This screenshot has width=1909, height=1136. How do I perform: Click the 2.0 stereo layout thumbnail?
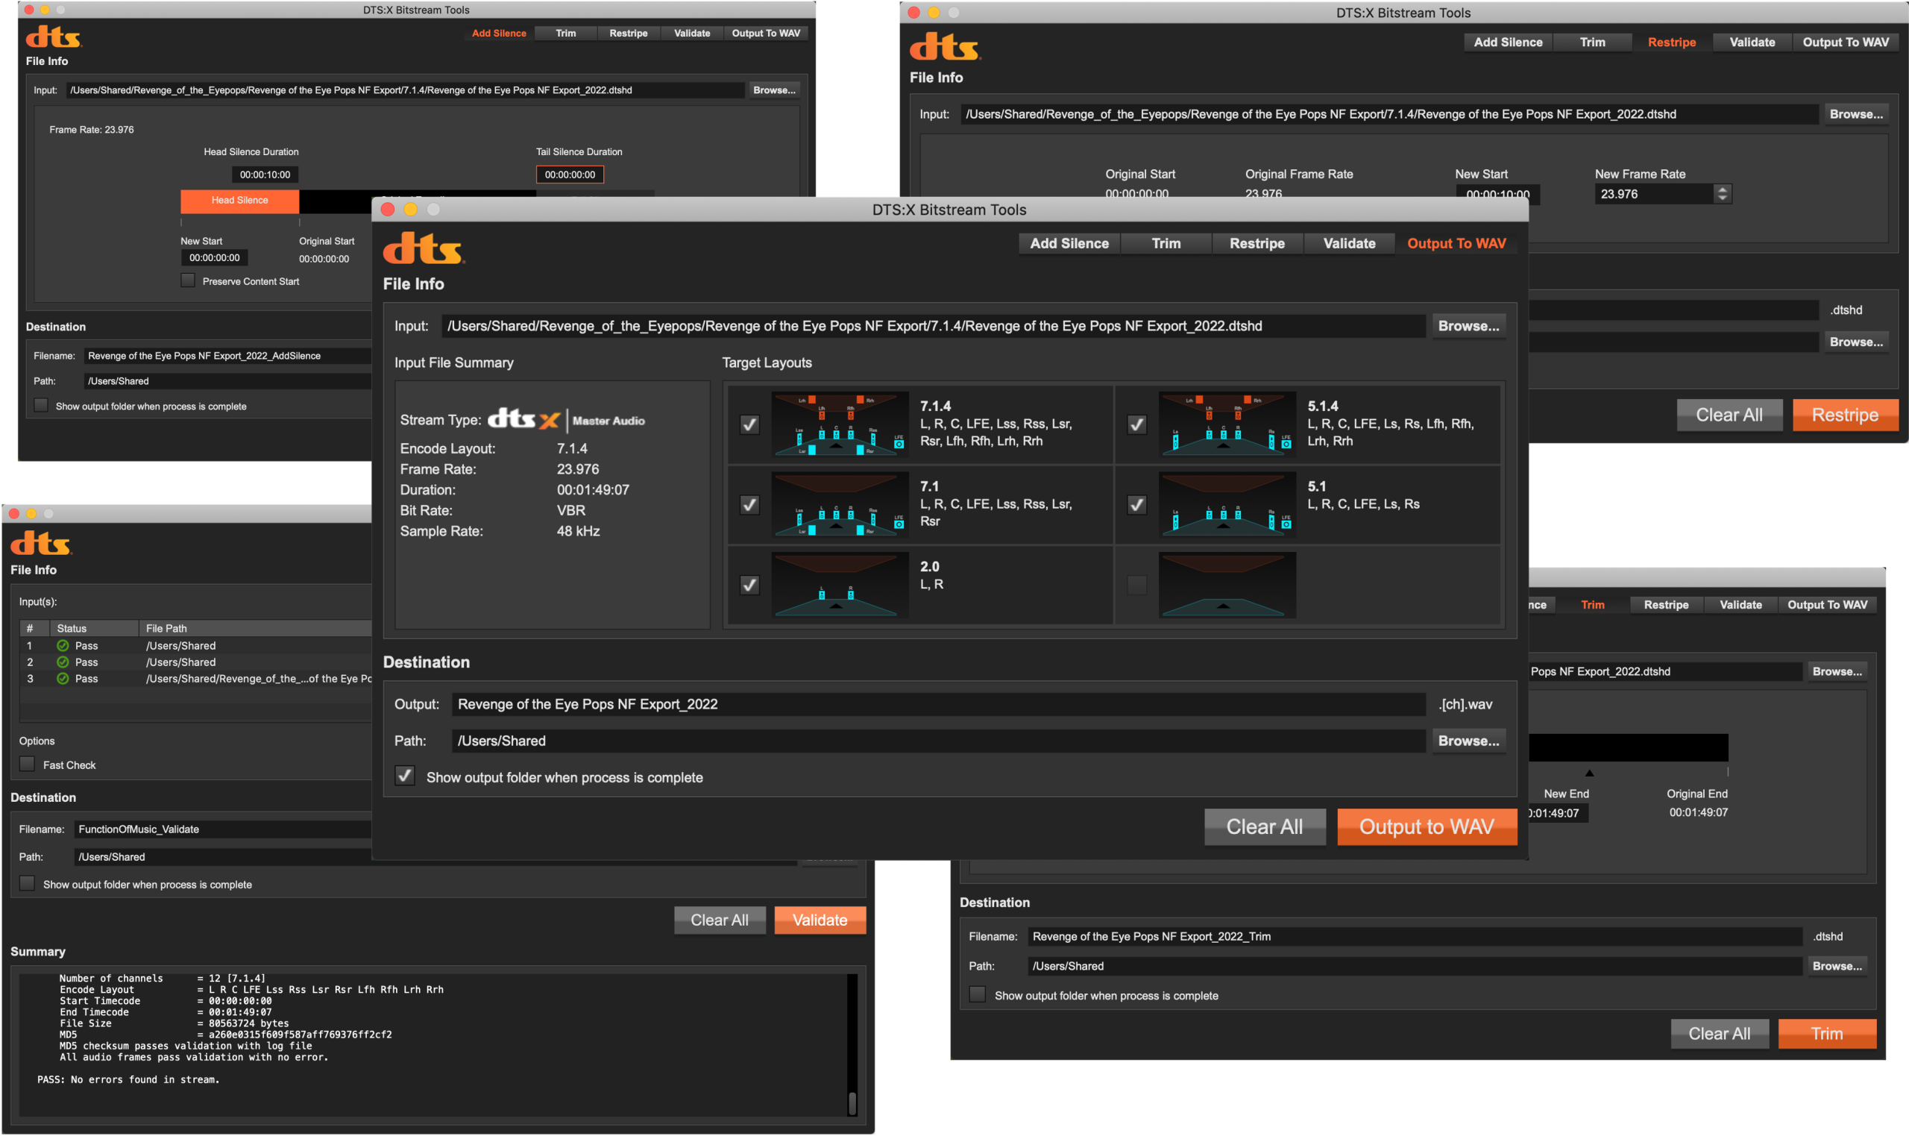click(x=840, y=585)
